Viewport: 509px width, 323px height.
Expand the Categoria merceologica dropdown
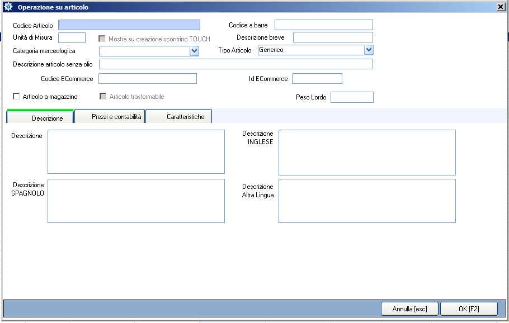pos(194,51)
